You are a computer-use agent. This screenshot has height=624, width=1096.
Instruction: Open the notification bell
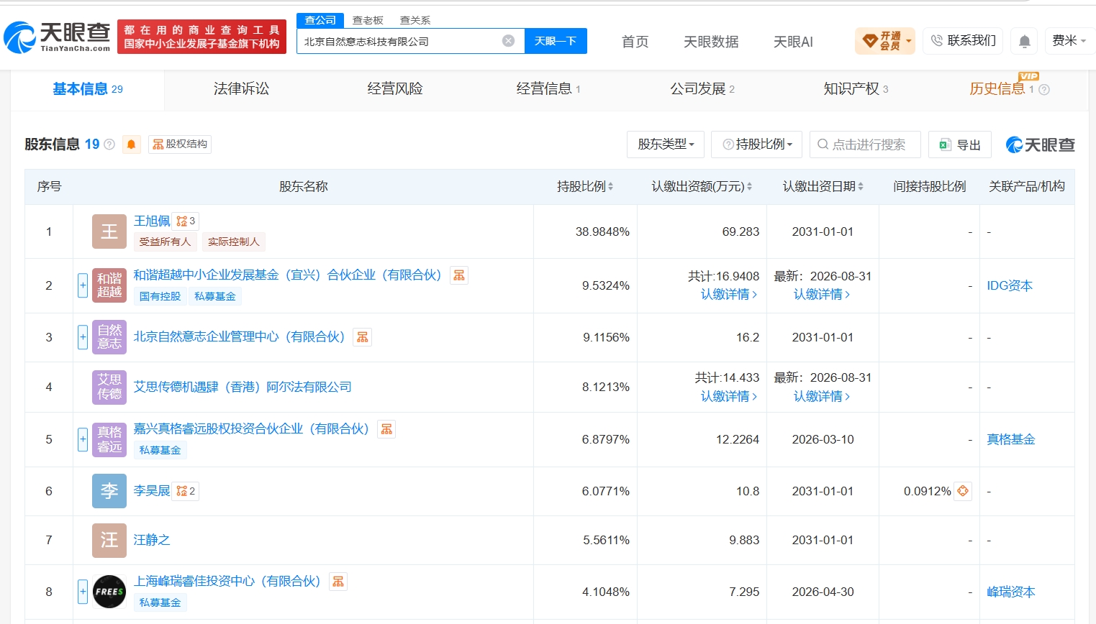[1024, 41]
